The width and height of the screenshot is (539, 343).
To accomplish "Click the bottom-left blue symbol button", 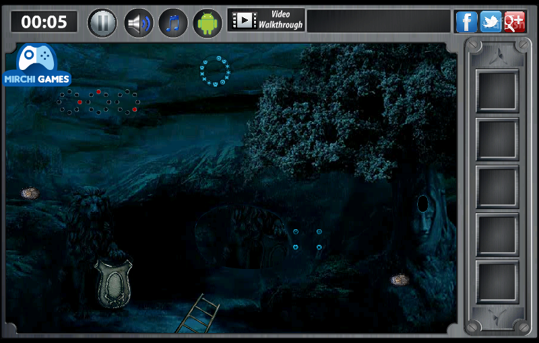I will coord(296,247).
